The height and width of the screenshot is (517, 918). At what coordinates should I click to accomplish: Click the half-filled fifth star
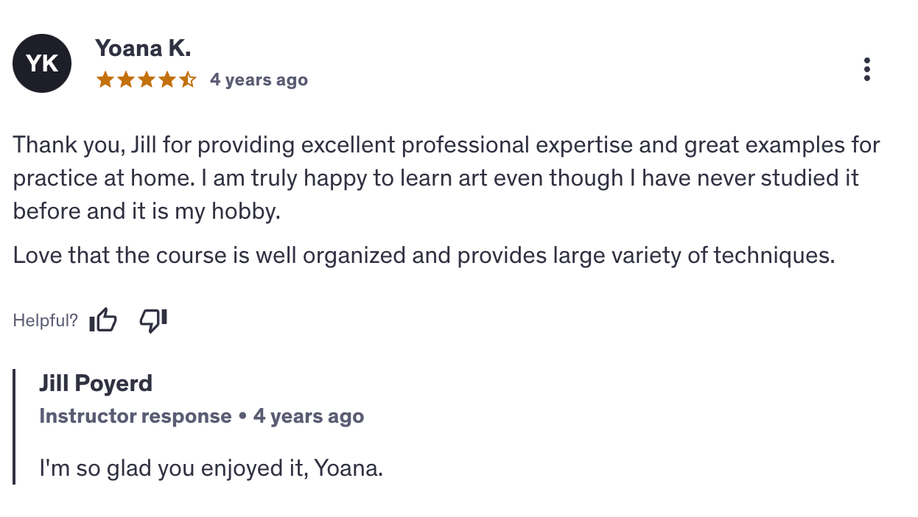click(187, 80)
